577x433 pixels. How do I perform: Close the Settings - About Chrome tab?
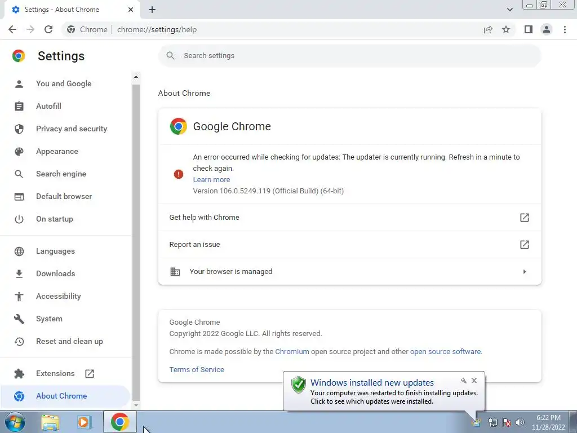[131, 10]
